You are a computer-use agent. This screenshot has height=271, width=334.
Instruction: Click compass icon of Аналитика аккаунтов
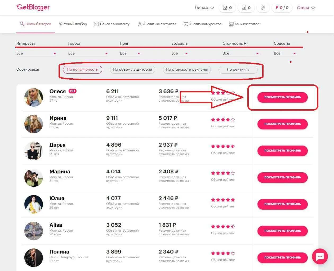pyautogui.click(x=140, y=24)
